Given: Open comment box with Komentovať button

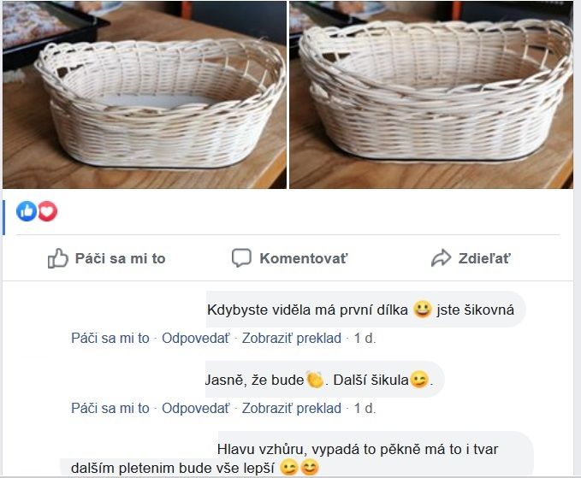Looking at the screenshot, I should tap(290, 258).
